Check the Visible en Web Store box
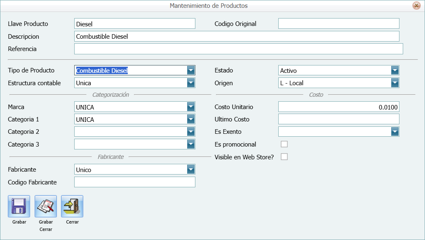The width and height of the screenshot is (425, 240). coord(284,157)
